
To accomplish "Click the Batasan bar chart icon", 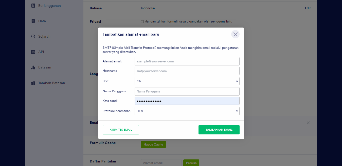I will pos(33,67).
